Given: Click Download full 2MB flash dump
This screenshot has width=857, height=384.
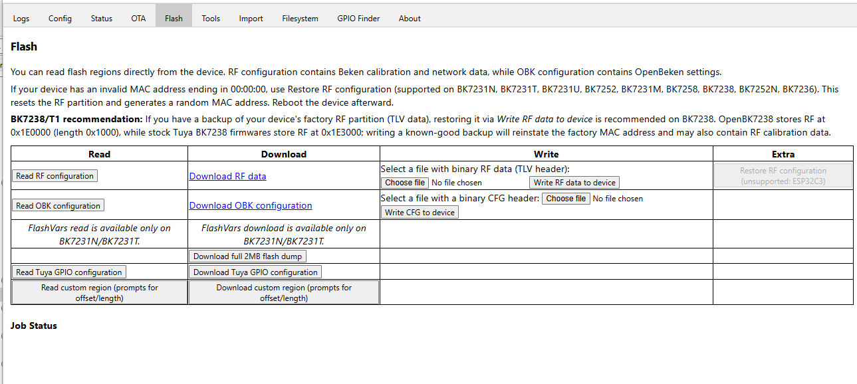Looking at the screenshot, I should [x=247, y=256].
